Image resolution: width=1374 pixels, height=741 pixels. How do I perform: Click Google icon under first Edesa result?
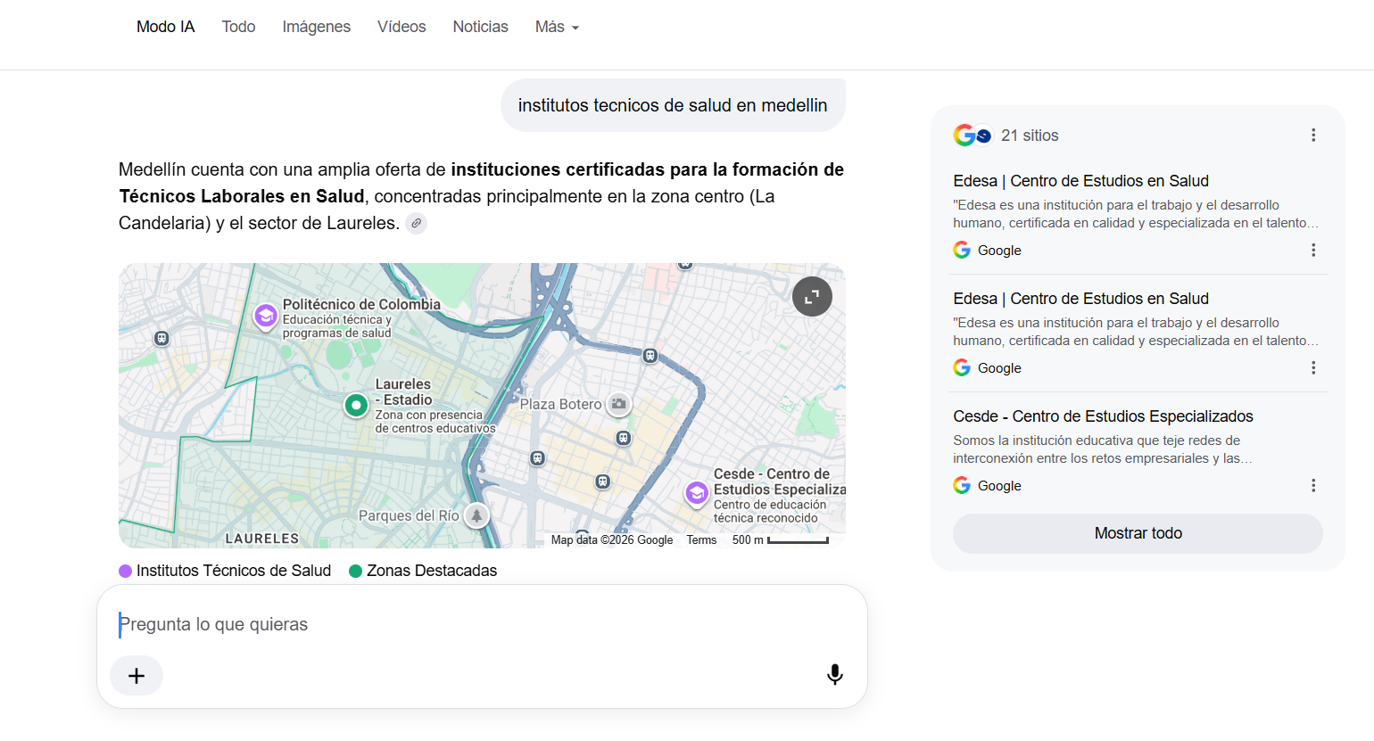pos(962,250)
